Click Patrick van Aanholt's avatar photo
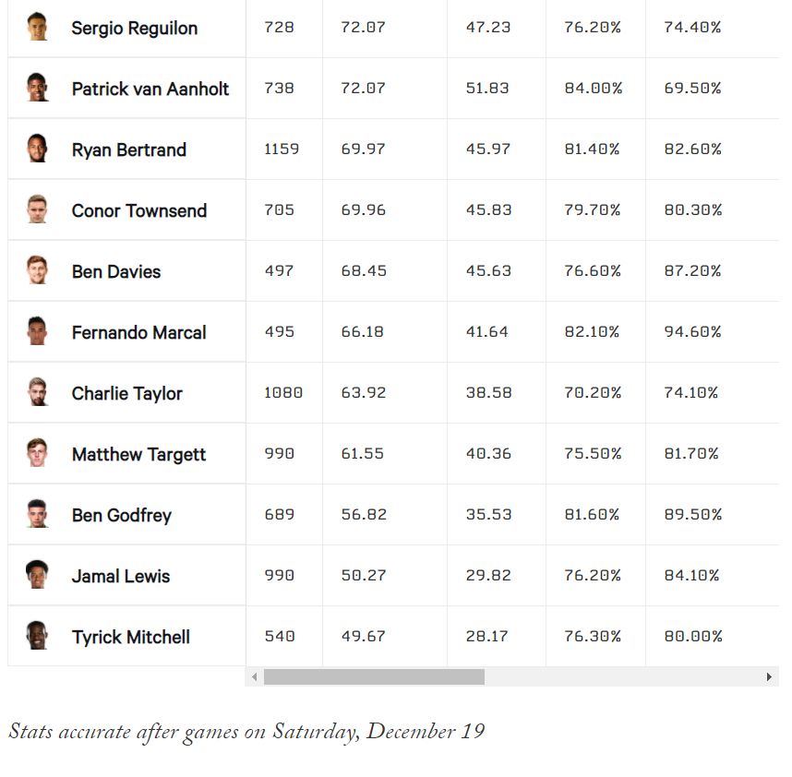Screen dimensions: 792x777 (x=38, y=88)
